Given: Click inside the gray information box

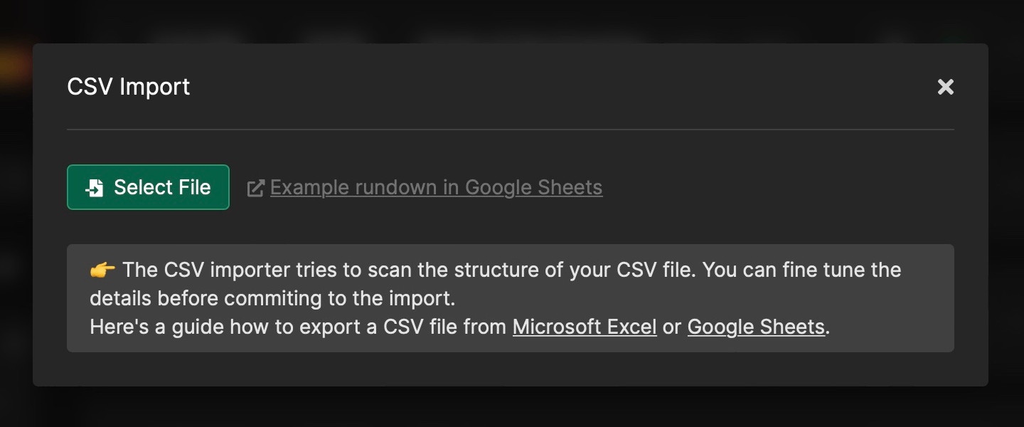Looking at the screenshot, I should tap(511, 298).
